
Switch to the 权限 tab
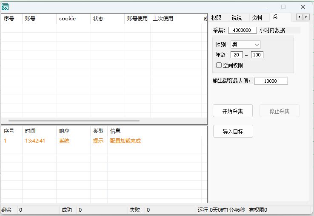pos(216,18)
